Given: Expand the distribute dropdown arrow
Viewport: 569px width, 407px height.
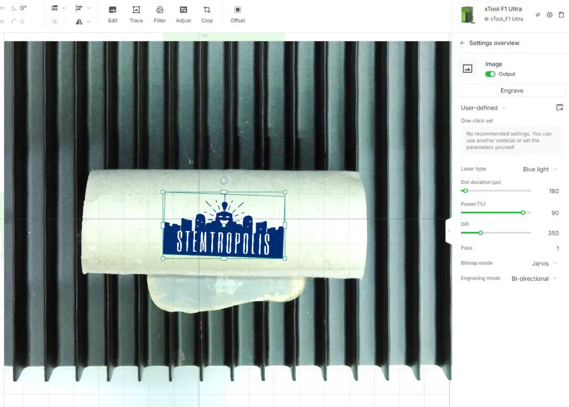Looking at the screenshot, I should (64, 22).
